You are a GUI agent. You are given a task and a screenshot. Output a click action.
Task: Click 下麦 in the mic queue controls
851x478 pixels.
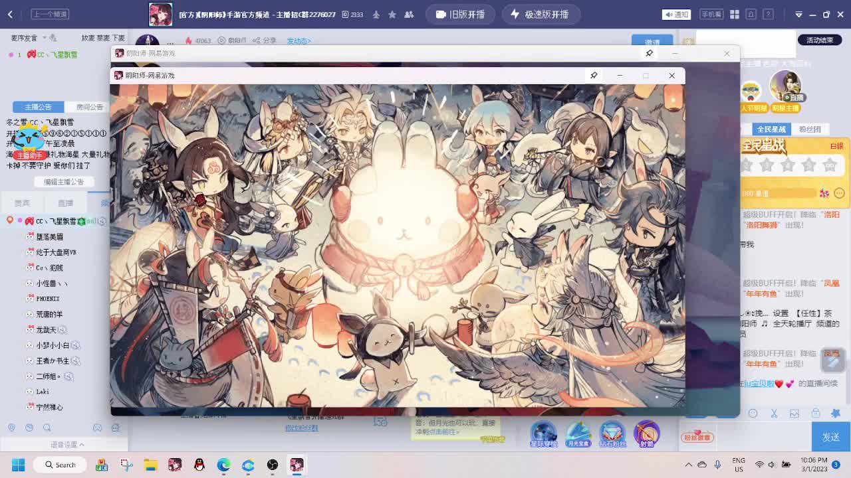(x=118, y=38)
